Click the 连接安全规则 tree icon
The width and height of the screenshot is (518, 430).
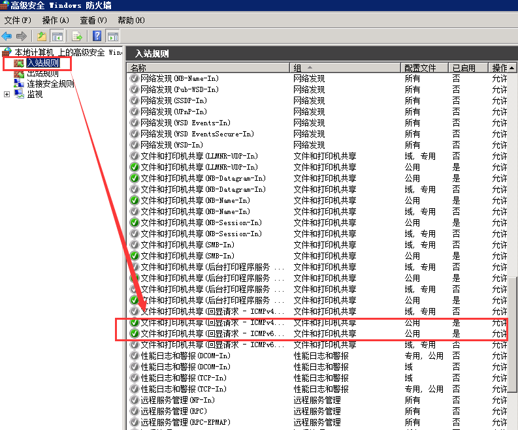19,84
